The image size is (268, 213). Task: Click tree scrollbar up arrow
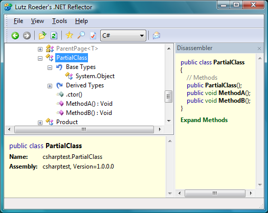point(169,49)
